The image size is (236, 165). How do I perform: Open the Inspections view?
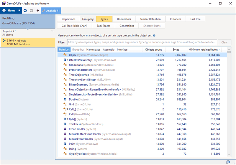pos(68,19)
